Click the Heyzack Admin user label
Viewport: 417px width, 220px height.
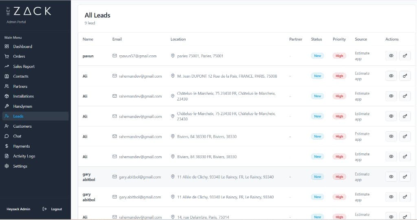coord(18,209)
